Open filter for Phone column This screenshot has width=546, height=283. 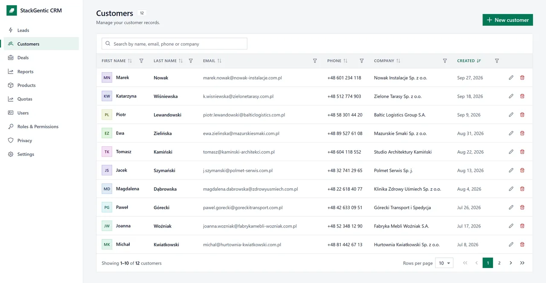[362, 61]
